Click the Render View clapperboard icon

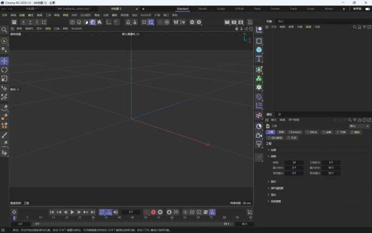(227, 22)
